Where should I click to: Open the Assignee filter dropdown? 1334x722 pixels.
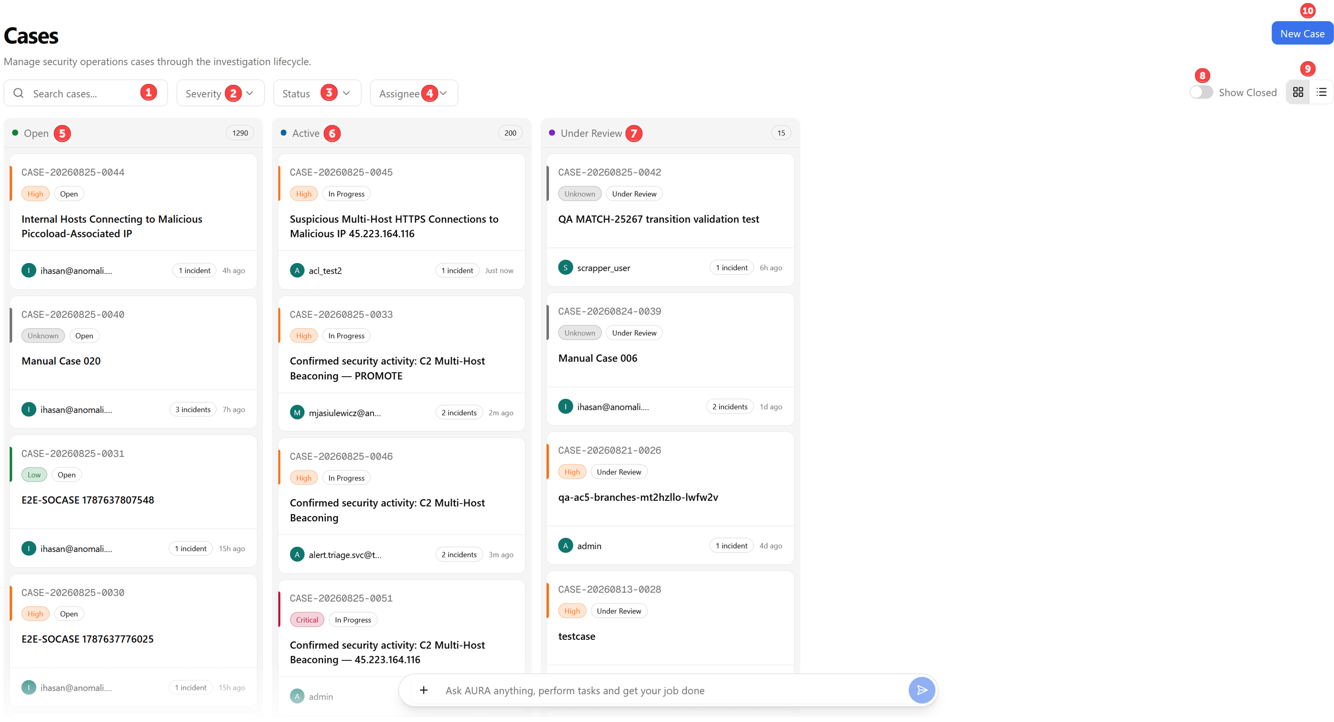[414, 93]
